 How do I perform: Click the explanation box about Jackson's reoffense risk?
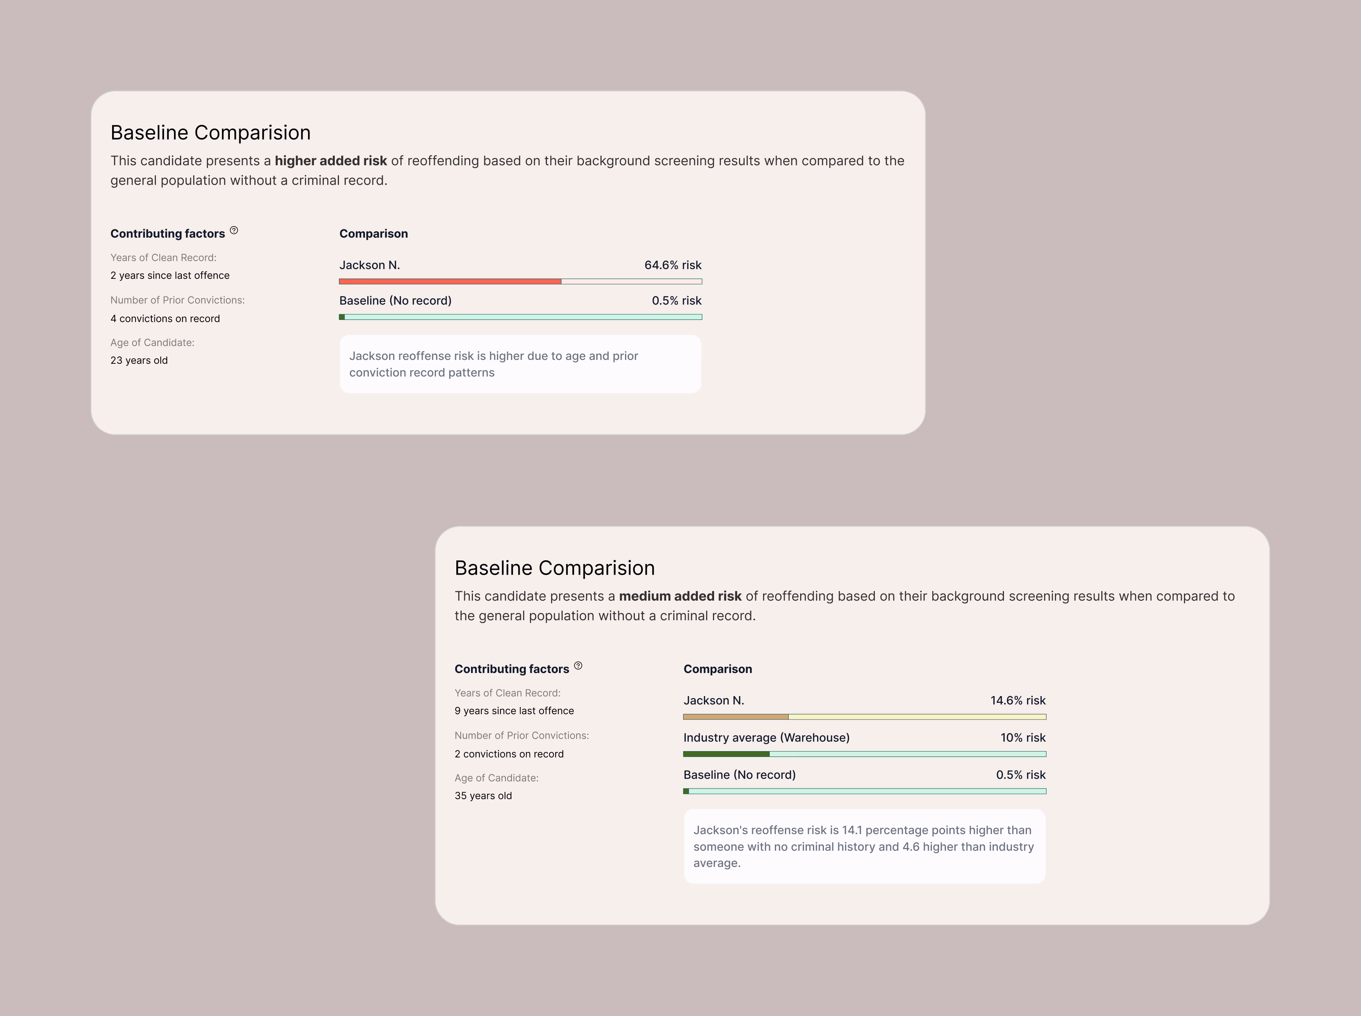864,847
